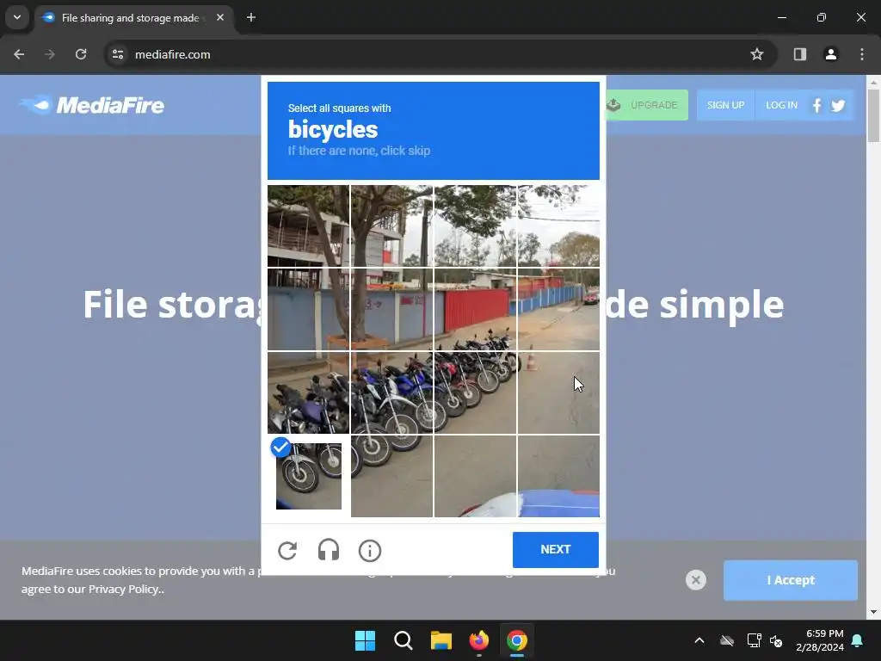Select tile with purple motorcycle at left
The width and height of the screenshot is (881, 661).
tap(309, 392)
